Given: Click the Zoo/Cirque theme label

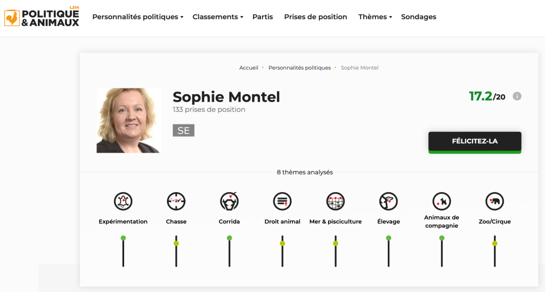Looking at the screenshot, I should pyautogui.click(x=494, y=221).
